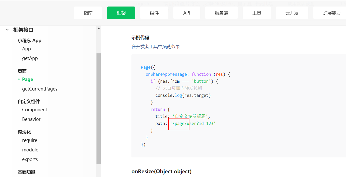This screenshot has width=346, height=177.
Task: Click the 'button' string in code
Action: tap(201, 81)
